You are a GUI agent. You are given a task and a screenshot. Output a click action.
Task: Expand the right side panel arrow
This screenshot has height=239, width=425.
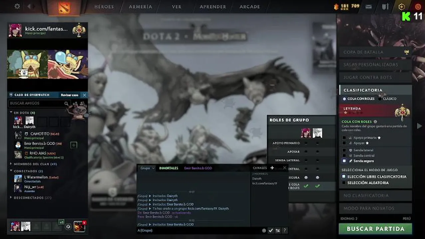[x=419, y=126]
